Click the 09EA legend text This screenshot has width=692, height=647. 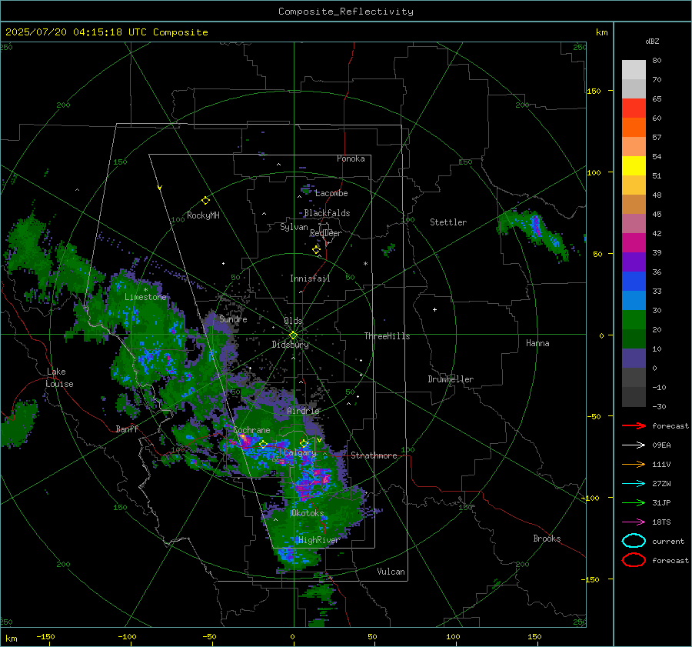click(x=661, y=445)
